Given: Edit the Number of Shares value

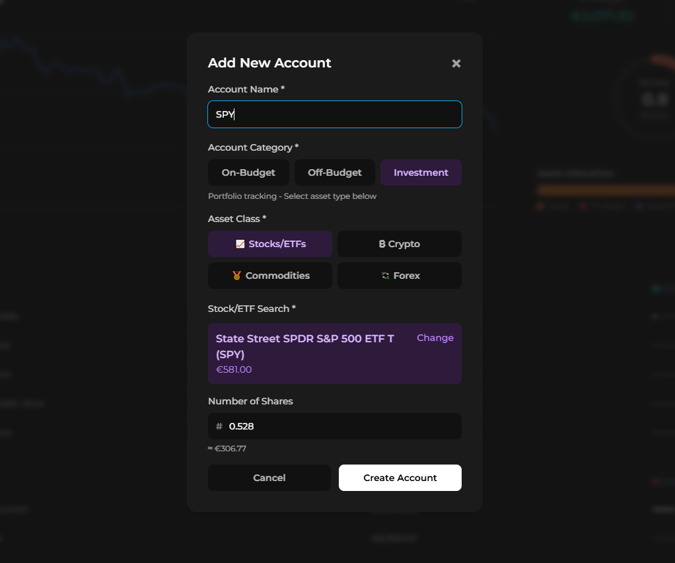Looking at the screenshot, I should click(334, 426).
